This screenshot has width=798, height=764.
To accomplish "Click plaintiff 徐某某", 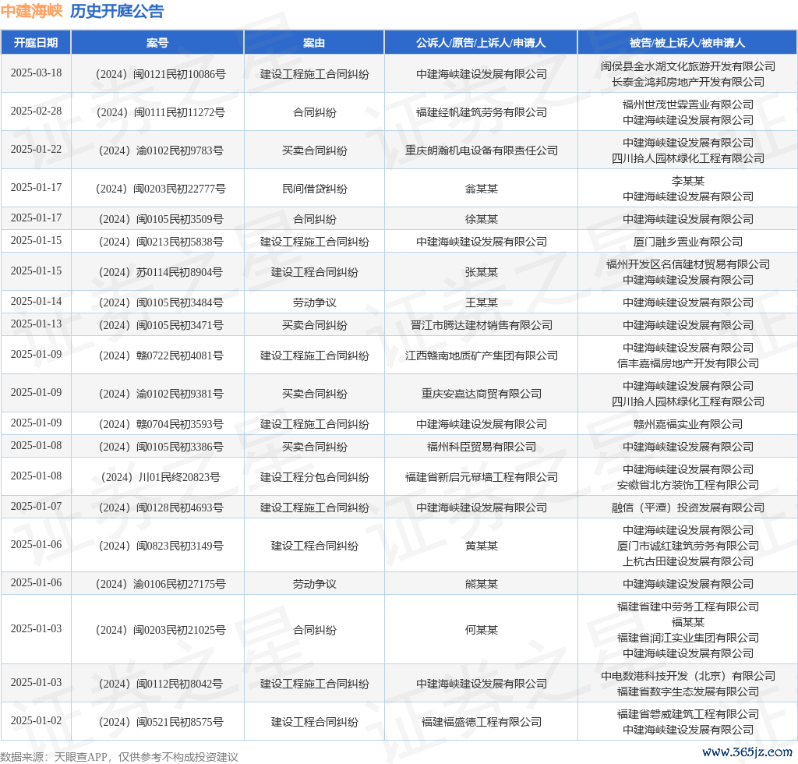I will pos(482,219).
